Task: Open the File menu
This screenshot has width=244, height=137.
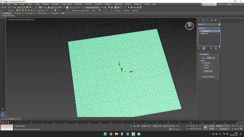Action: coord(3,4)
